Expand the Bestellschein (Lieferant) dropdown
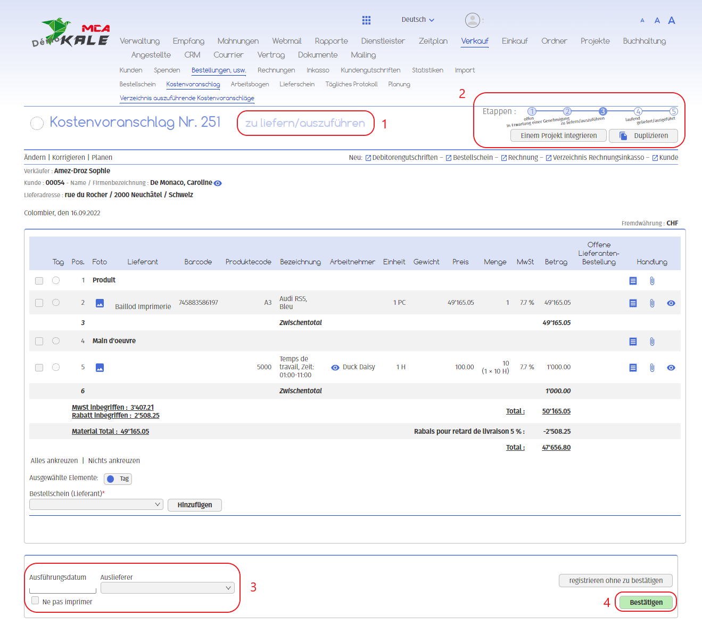Viewport: 702px width, 624px height. [x=96, y=505]
